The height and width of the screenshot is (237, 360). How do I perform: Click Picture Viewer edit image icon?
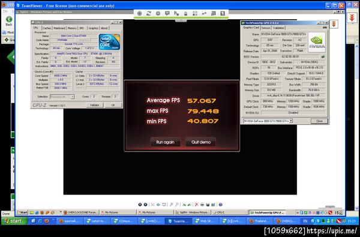[x=213, y=205]
